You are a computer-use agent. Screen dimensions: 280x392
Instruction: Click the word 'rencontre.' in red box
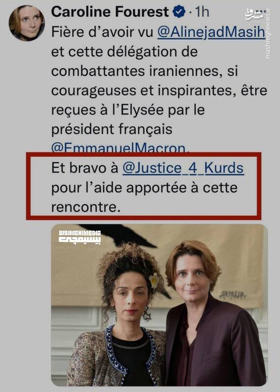coord(86,207)
